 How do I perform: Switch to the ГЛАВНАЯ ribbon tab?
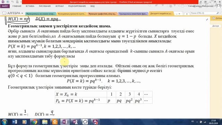coord(17,6)
